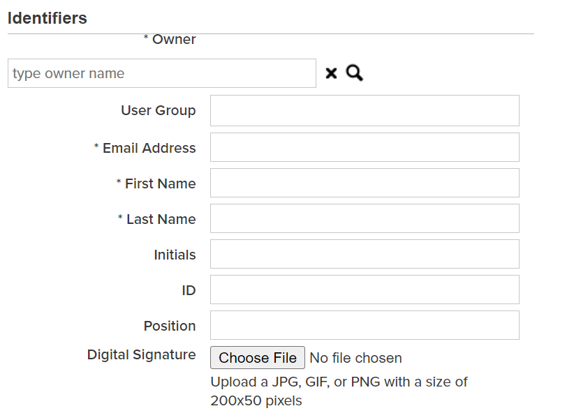The image size is (574, 420).
Task: Click the 'No file chosen' text
Action: click(355, 358)
